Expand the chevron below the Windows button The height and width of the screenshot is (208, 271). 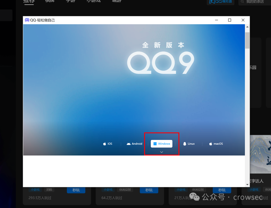[x=162, y=152]
